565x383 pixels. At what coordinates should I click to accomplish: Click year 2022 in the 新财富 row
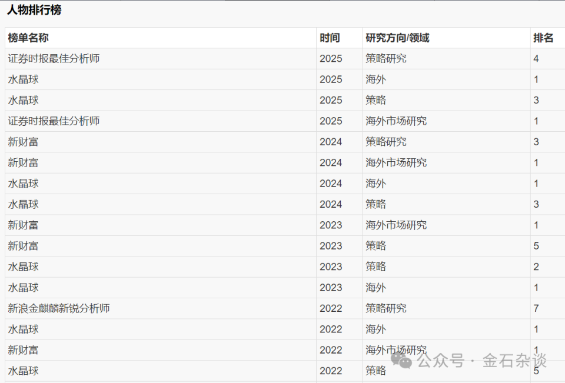(x=331, y=350)
